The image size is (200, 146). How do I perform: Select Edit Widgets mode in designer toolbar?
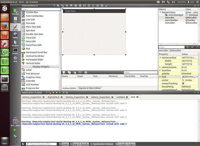58,6
